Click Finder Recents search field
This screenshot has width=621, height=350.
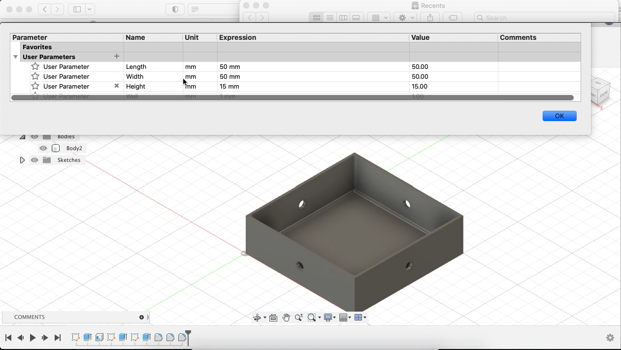tap(545, 18)
